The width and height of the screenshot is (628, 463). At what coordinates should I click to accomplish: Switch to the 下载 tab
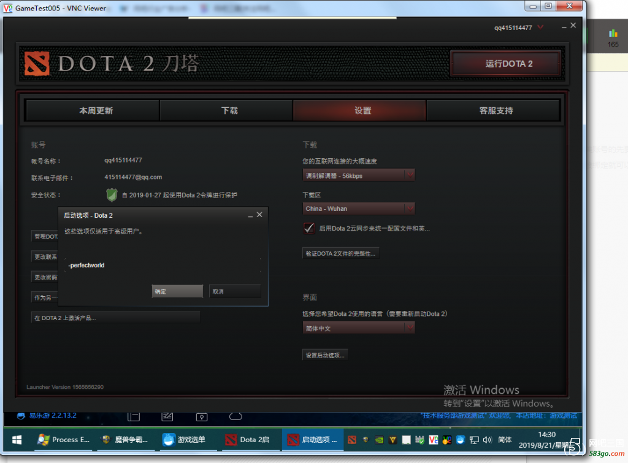(x=226, y=110)
